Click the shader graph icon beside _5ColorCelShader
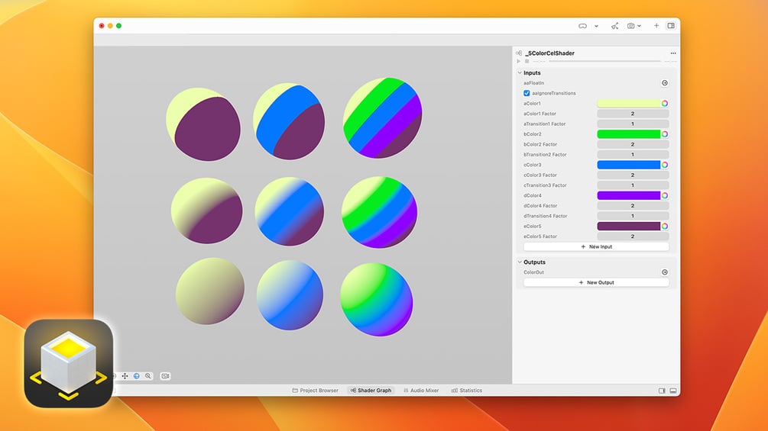The height and width of the screenshot is (431, 768). point(519,53)
